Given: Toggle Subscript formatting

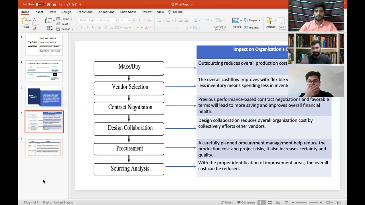Looking at the screenshot, I should (111, 28).
